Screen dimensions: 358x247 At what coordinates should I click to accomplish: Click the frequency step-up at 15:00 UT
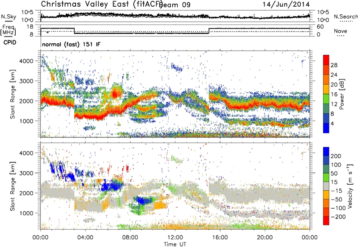[x=209, y=31]
